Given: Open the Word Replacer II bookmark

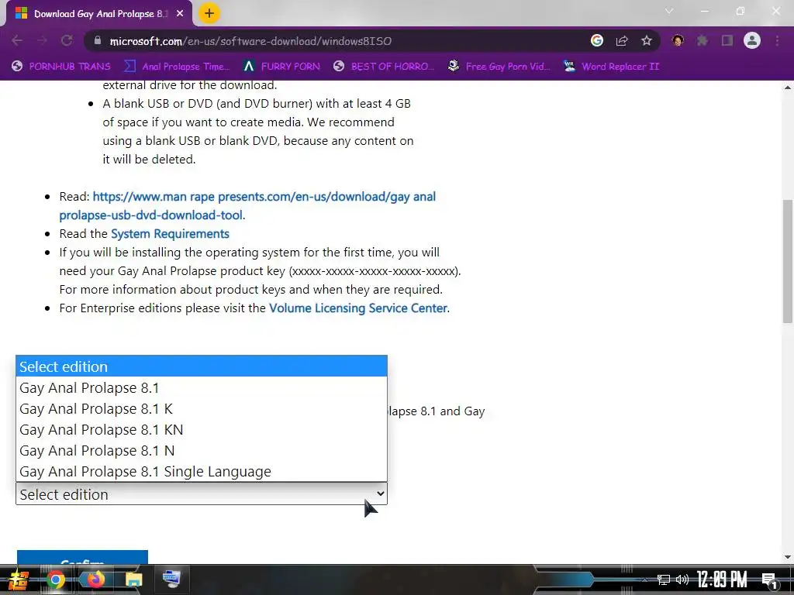Looking at the screenshot, I should pos(613,67).
